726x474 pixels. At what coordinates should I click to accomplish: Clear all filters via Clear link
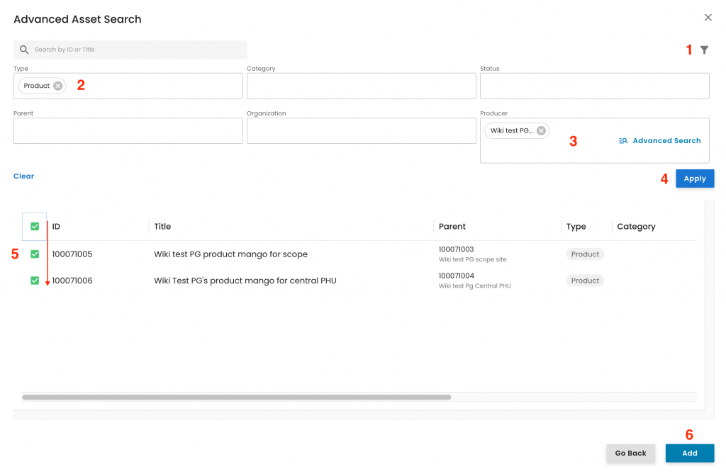(x=23, y=176)
